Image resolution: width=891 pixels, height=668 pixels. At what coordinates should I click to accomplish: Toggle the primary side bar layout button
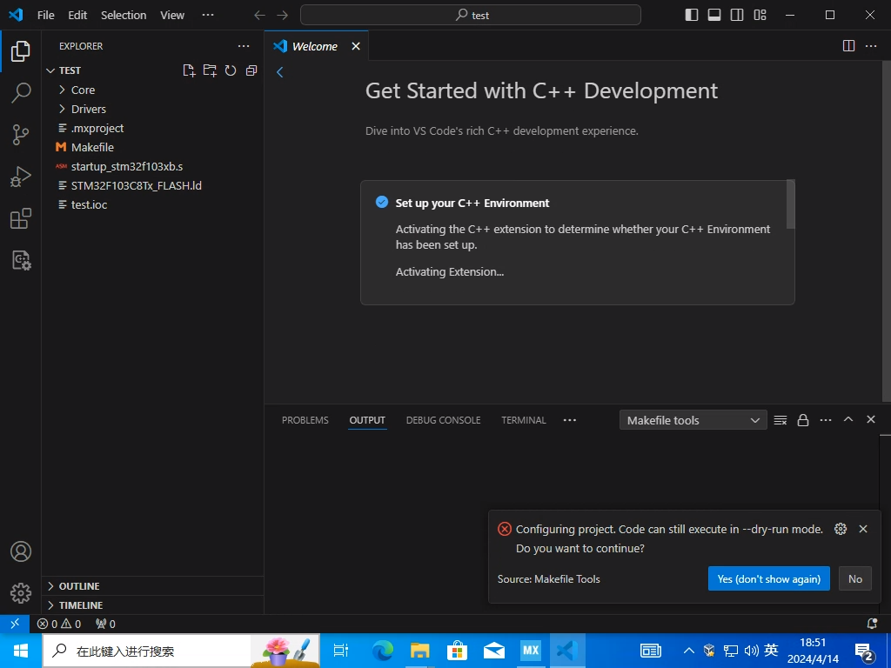tap(692, 15)
